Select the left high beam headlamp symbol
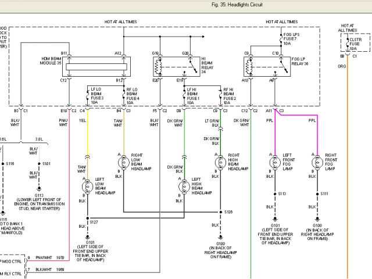This screenshot has width=372, height=279. 185,187
